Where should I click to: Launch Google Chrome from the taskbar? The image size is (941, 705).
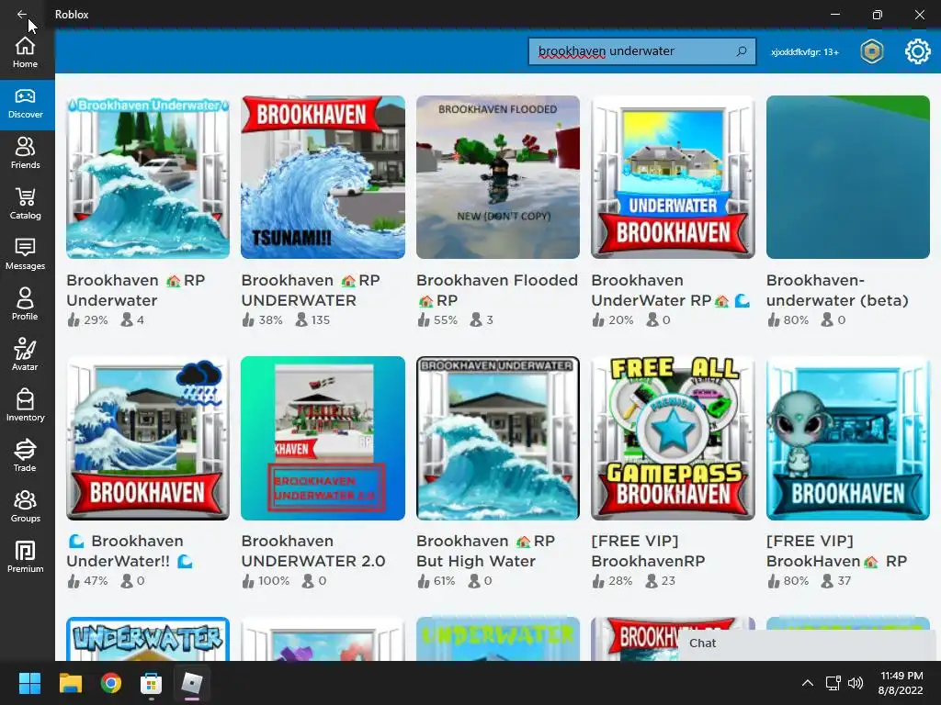coord(111,683)
